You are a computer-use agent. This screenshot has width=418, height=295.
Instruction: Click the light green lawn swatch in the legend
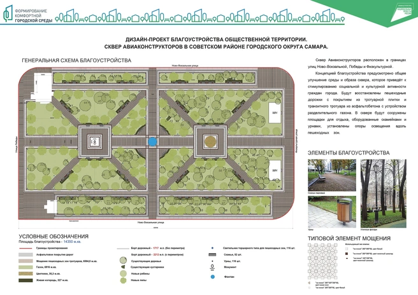tap(25, 267)
